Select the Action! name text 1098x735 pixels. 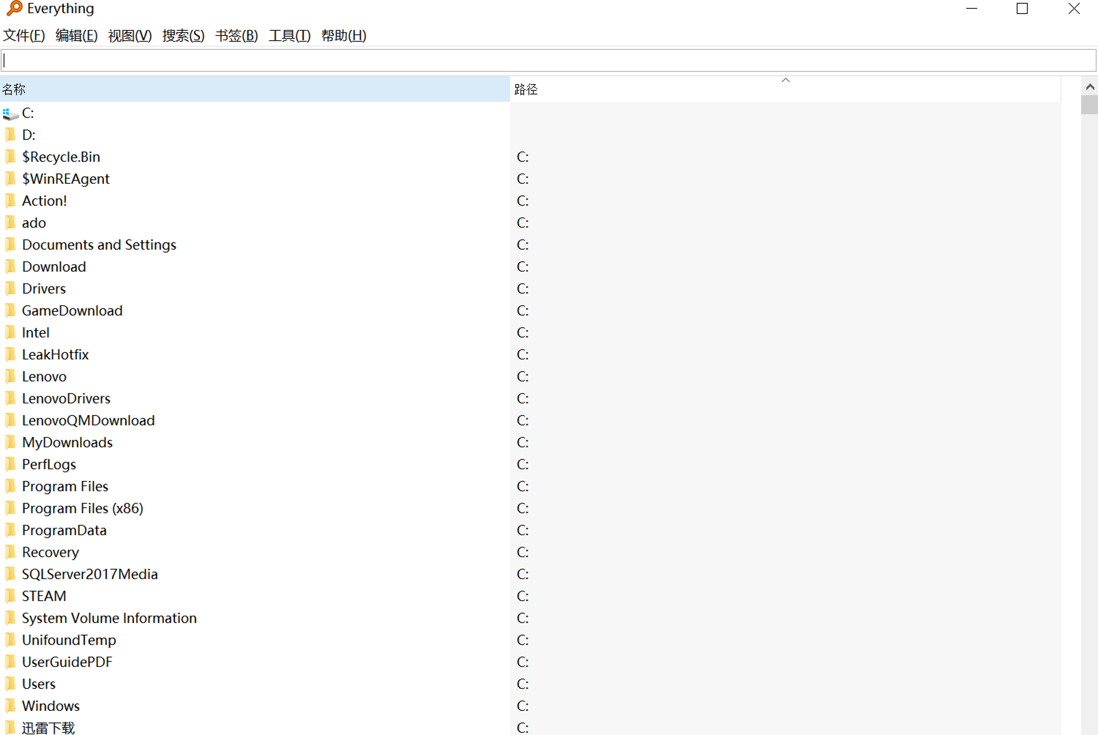click(44, 201)
